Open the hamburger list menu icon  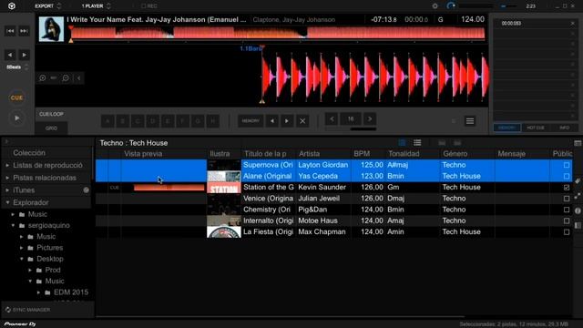470,121
